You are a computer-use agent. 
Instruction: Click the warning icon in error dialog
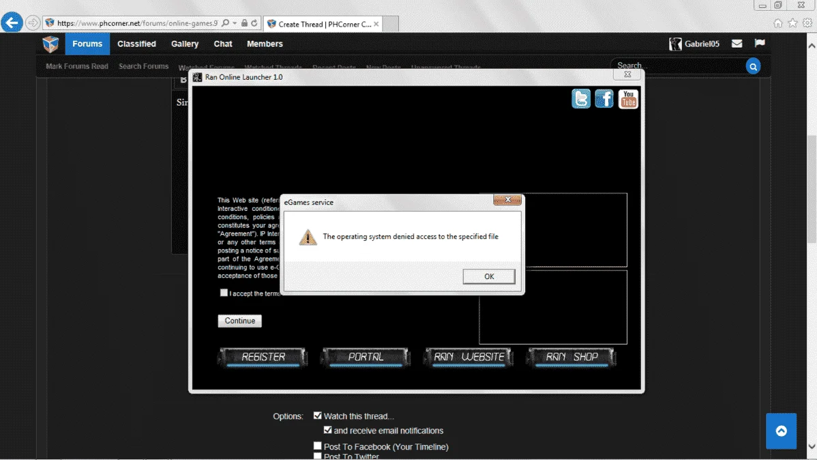pos(308,238)
